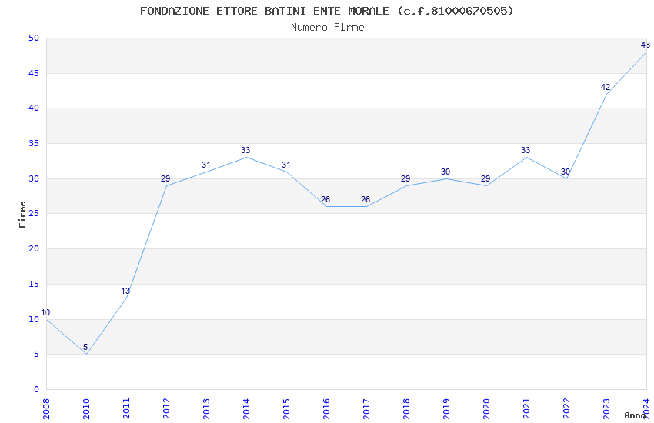The width and height of the screenshot is (654, 423).
Task: Click the data point value 13 for 2011
Action: 125,291
